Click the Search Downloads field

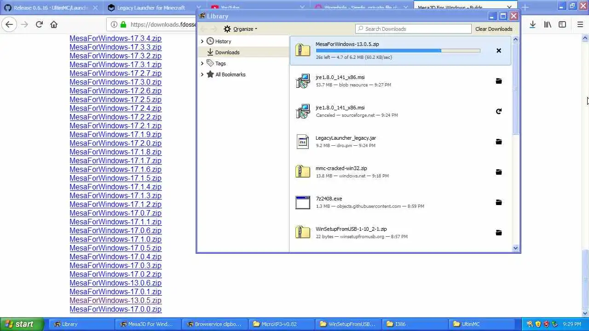pos(413,29)
